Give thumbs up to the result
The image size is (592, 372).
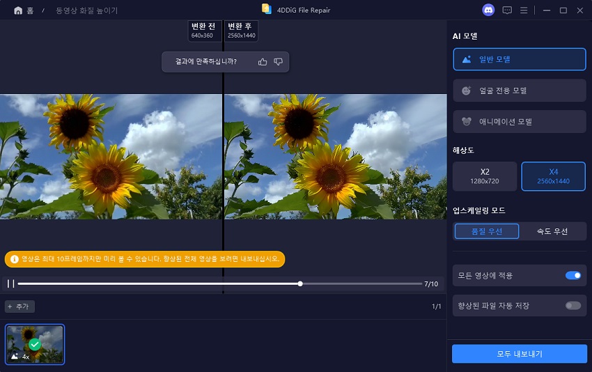point(263,62)
